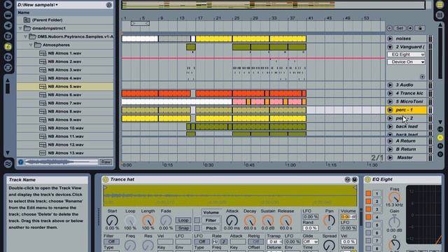Viewport: 448px width, 252px height.
Task: Enable the Pitch envelope checkbox
Action: [x=197, y=228]
